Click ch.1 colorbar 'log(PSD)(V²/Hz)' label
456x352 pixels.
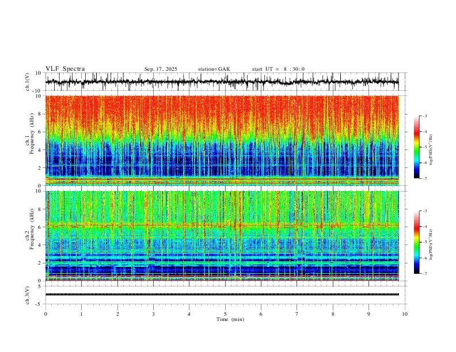click(x=431, y=150)
